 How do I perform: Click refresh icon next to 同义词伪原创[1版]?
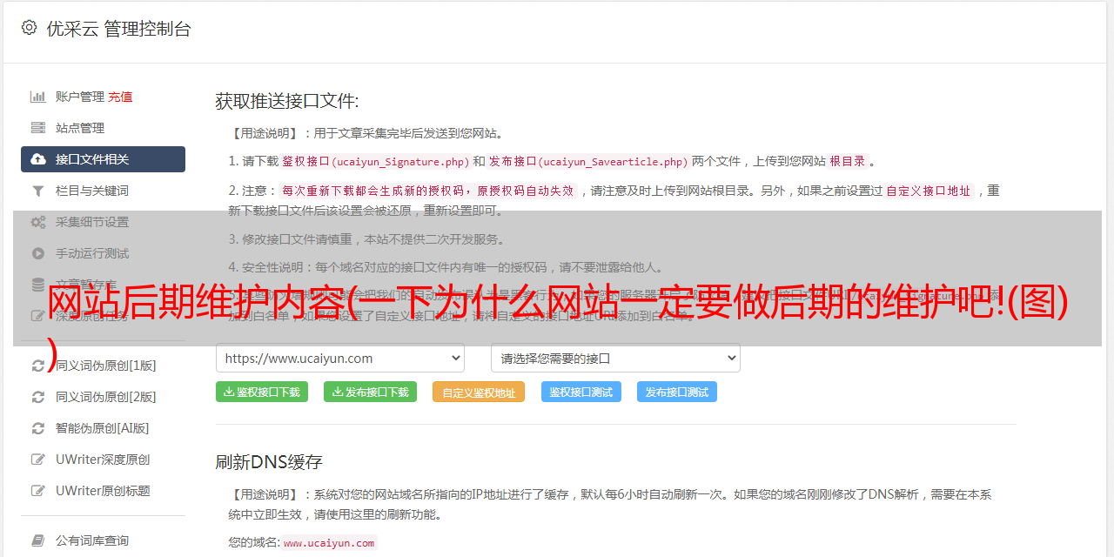tap(38, 366)
